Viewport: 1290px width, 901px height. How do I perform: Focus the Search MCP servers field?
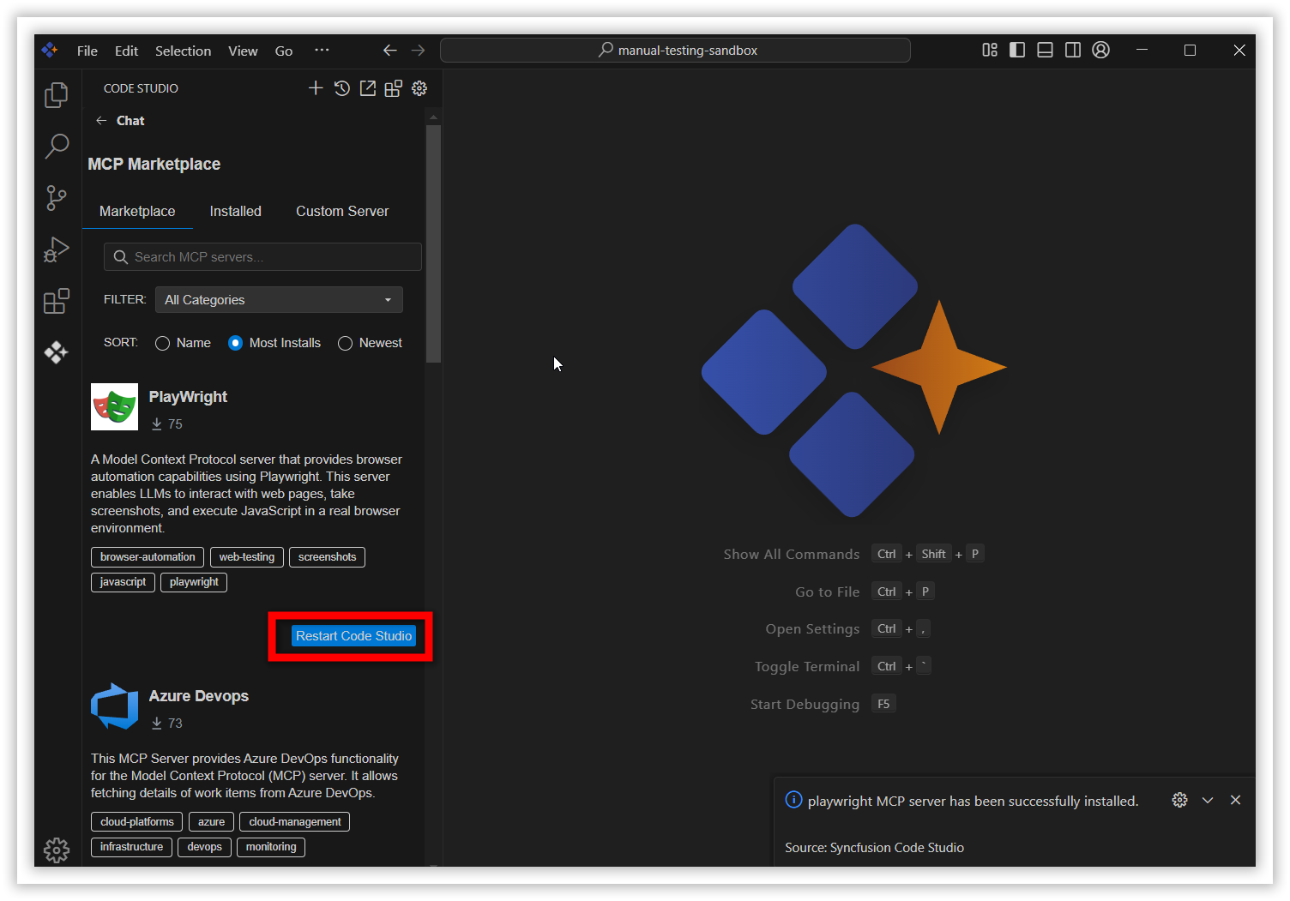point(262,257)
